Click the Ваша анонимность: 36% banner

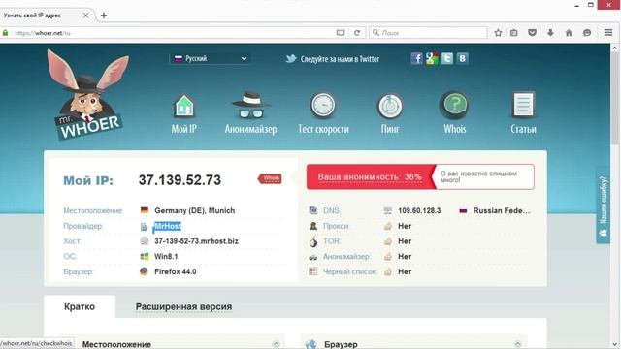(x=370, y=176)
